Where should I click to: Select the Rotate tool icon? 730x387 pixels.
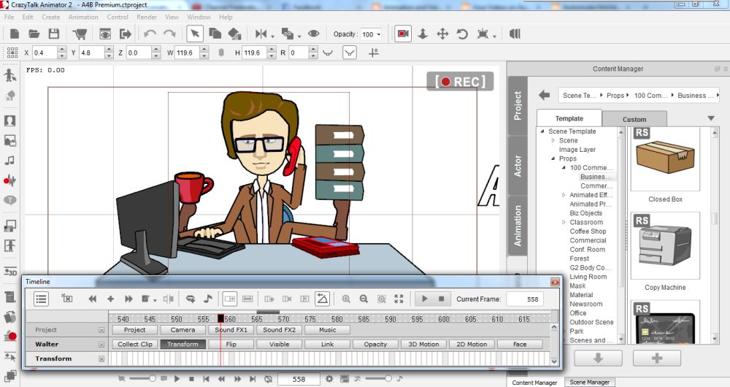462,34
